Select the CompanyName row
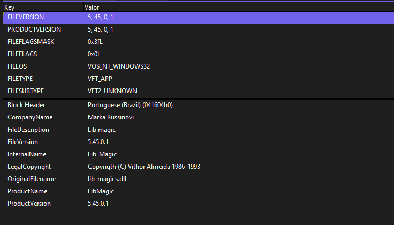This screenshot has width=394, height=225. (29, 117)
